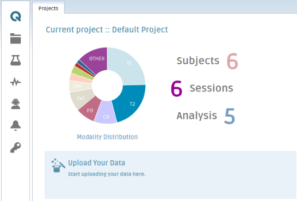
Task: Click the key access icon
Action: [x=16, y=147]
